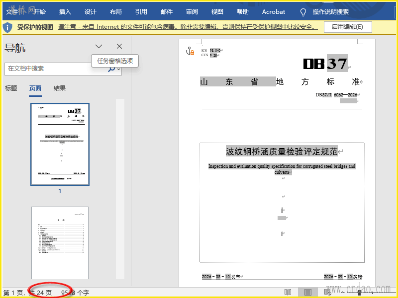The image size is (398, 298).
Task: Click the 2026-09-10 实施 date text
Action: [x=343, y=277]
